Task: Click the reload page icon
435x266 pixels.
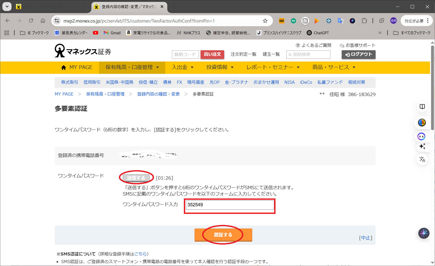Action: [31, 21]
